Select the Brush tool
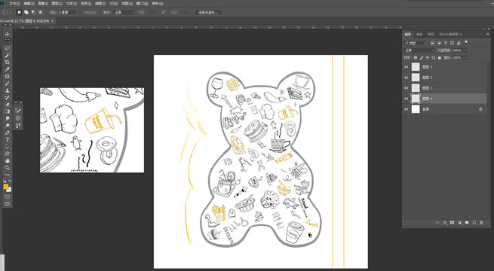494x271 pixels. tap(8, 84)
